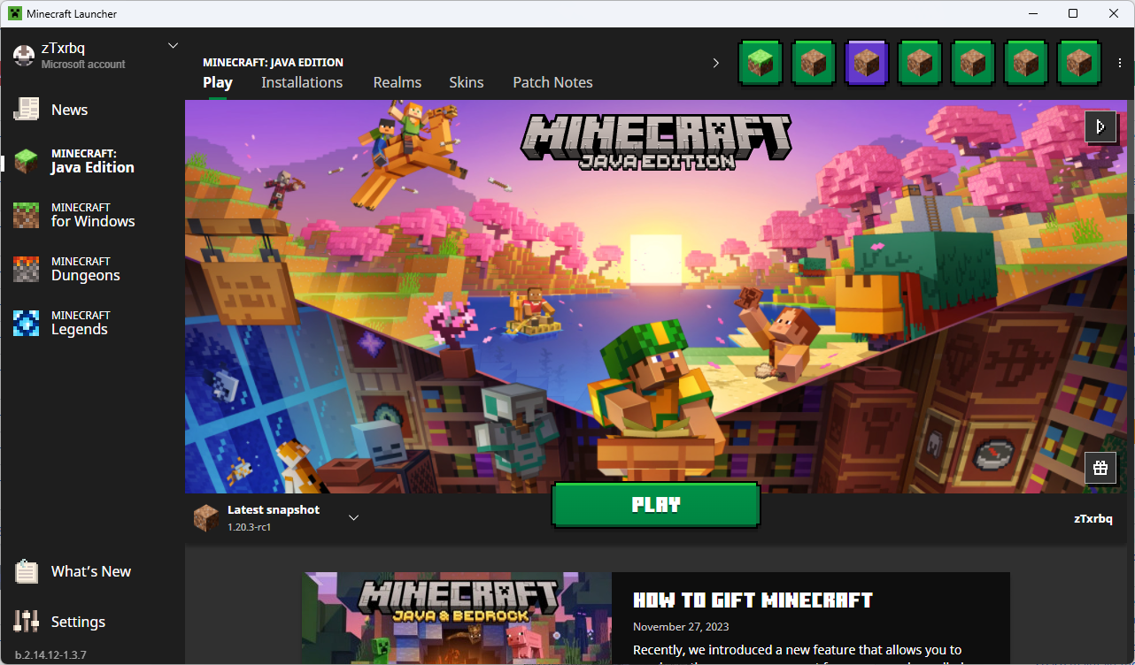The height and width of the screenshot is (665, 1135).
Task: Expand the account dropdown next to zTxrbq
Action: 173,45
